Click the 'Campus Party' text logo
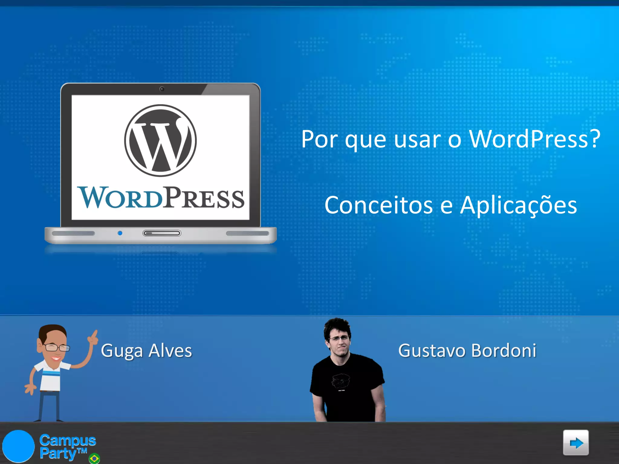This screenshot has height=464, width=619. tap(67, 446)
